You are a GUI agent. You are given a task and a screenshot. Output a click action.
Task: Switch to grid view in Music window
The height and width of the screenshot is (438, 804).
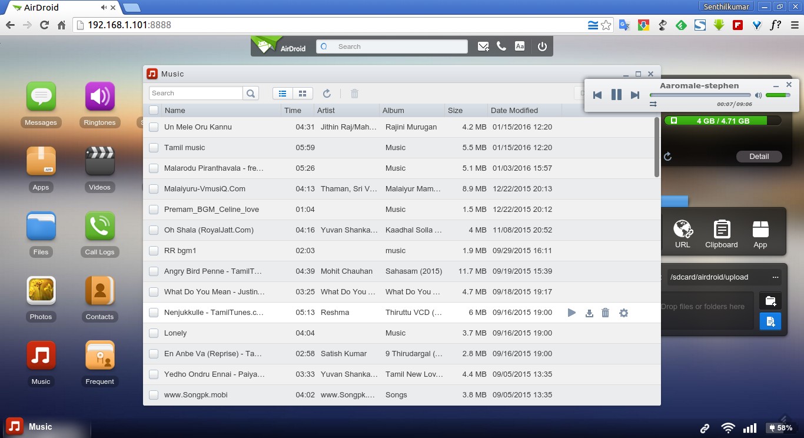tap(303, 93)
